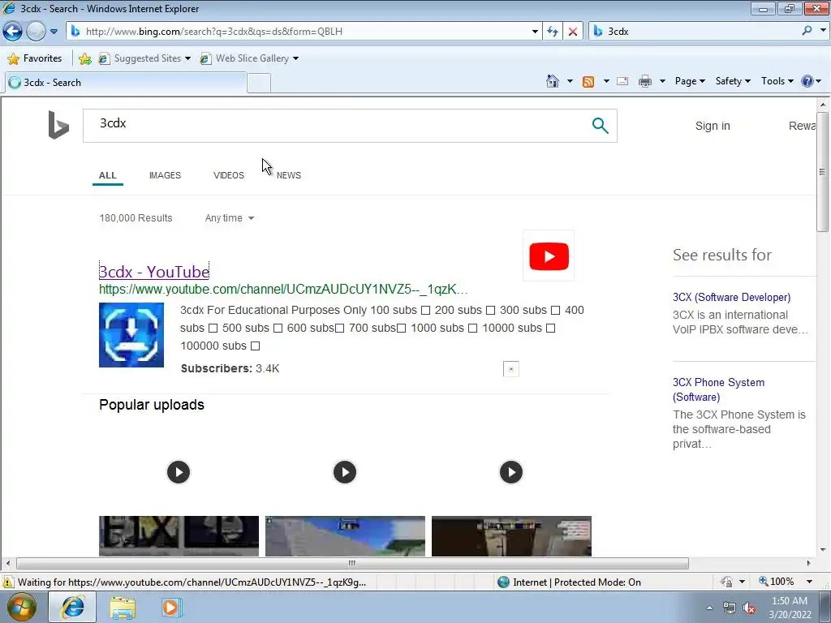This screenshot has width=831, height=623.
Task: Click the RSS Feeds icon
Action: pos(588,82)
